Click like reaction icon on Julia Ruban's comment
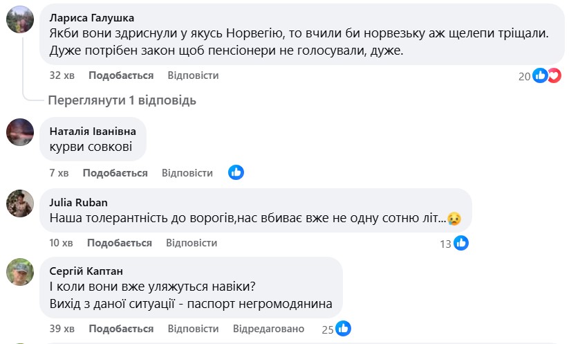This screenshot has width=569, height=344. tap(461, 243)
